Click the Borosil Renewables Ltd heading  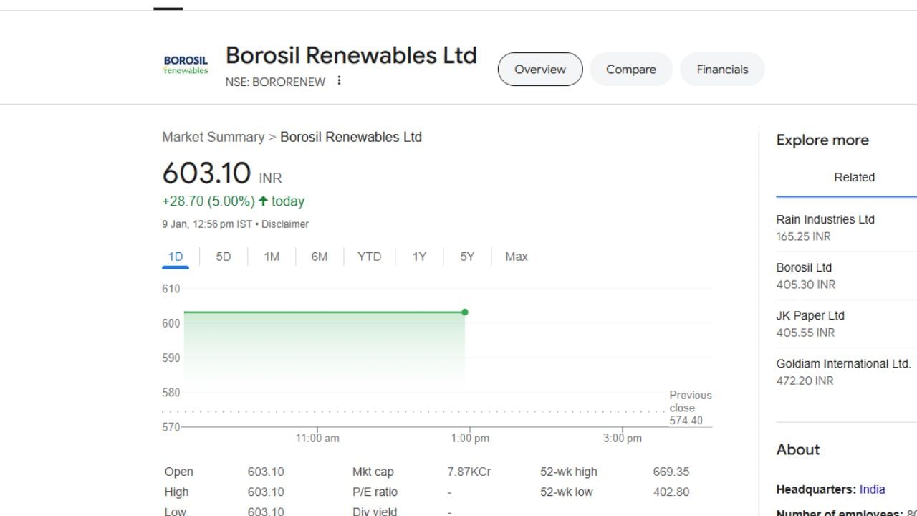351,55
